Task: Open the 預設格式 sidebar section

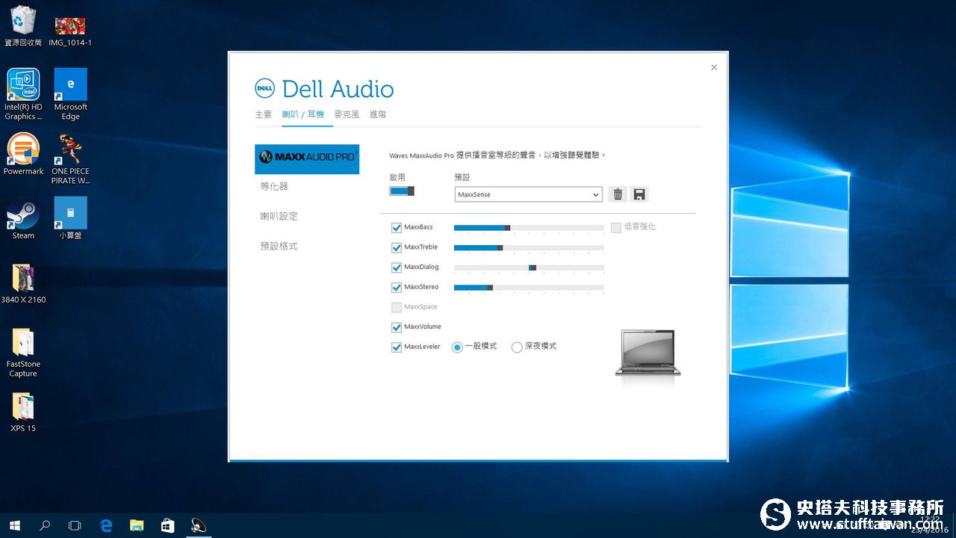Action: [279, 246]
